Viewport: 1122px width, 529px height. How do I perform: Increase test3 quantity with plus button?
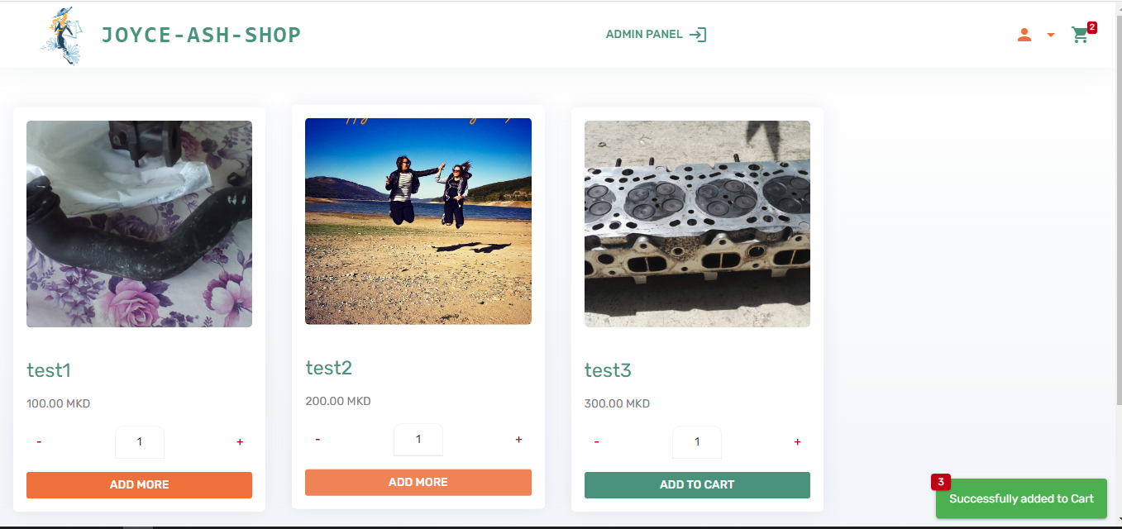797,442
